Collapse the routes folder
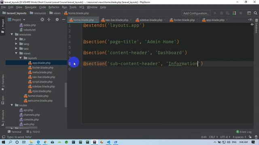 click(12, 105)
